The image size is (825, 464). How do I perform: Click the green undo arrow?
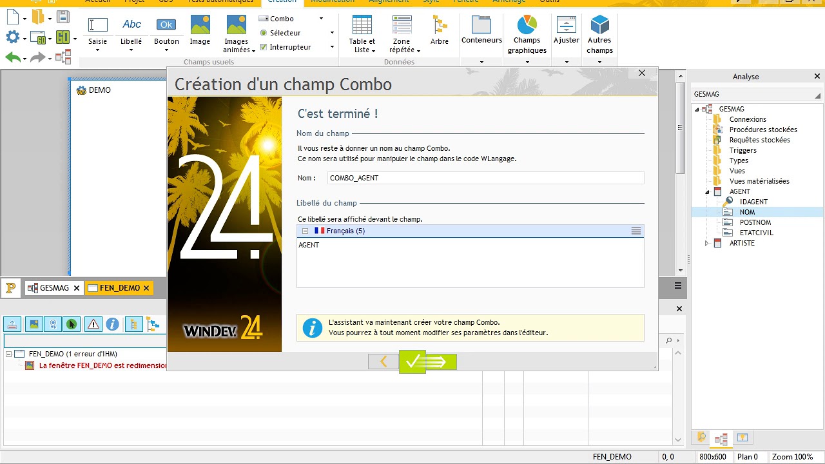point(12,57)
